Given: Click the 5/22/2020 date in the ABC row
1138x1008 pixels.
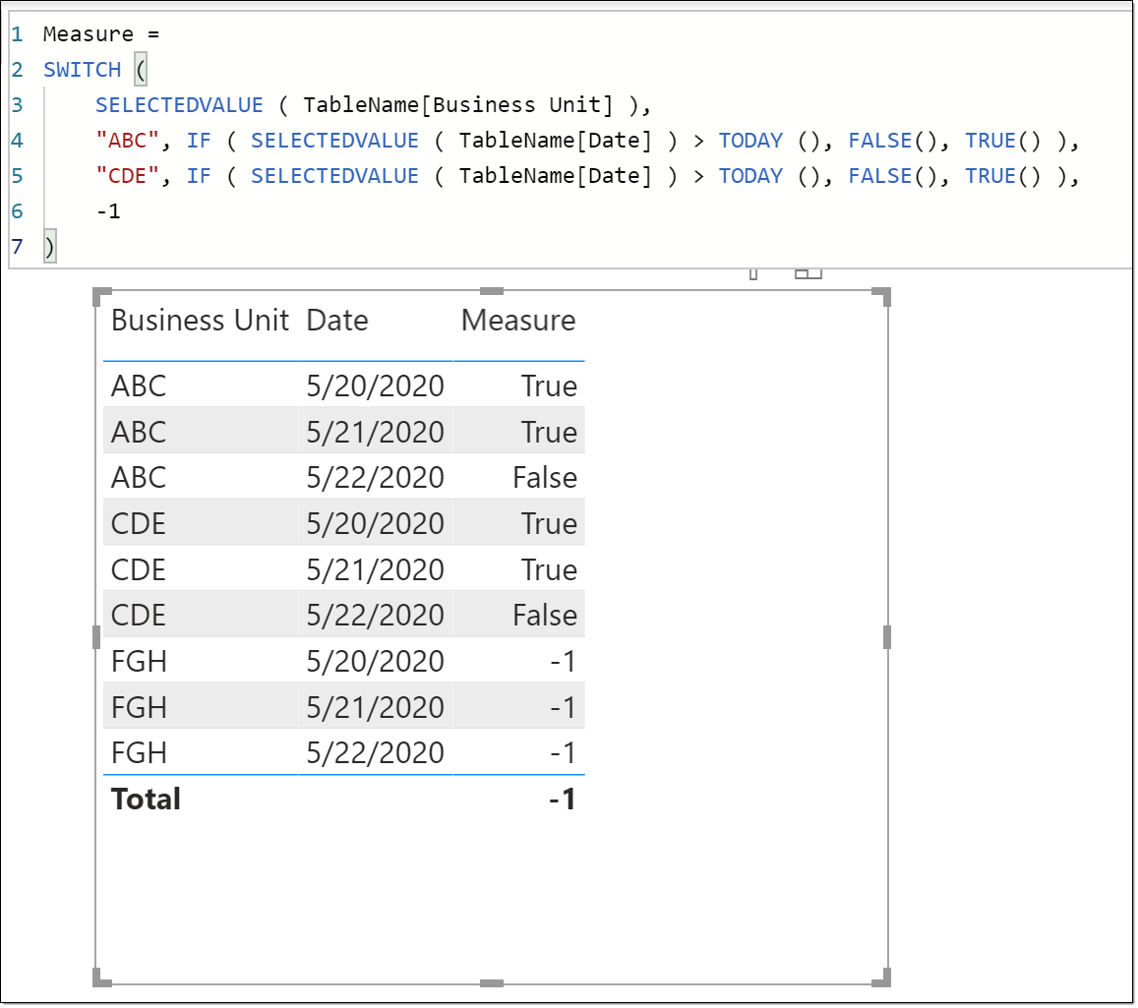Looking at the screenshot, I should pyautogui.click(x=375, y=478).
